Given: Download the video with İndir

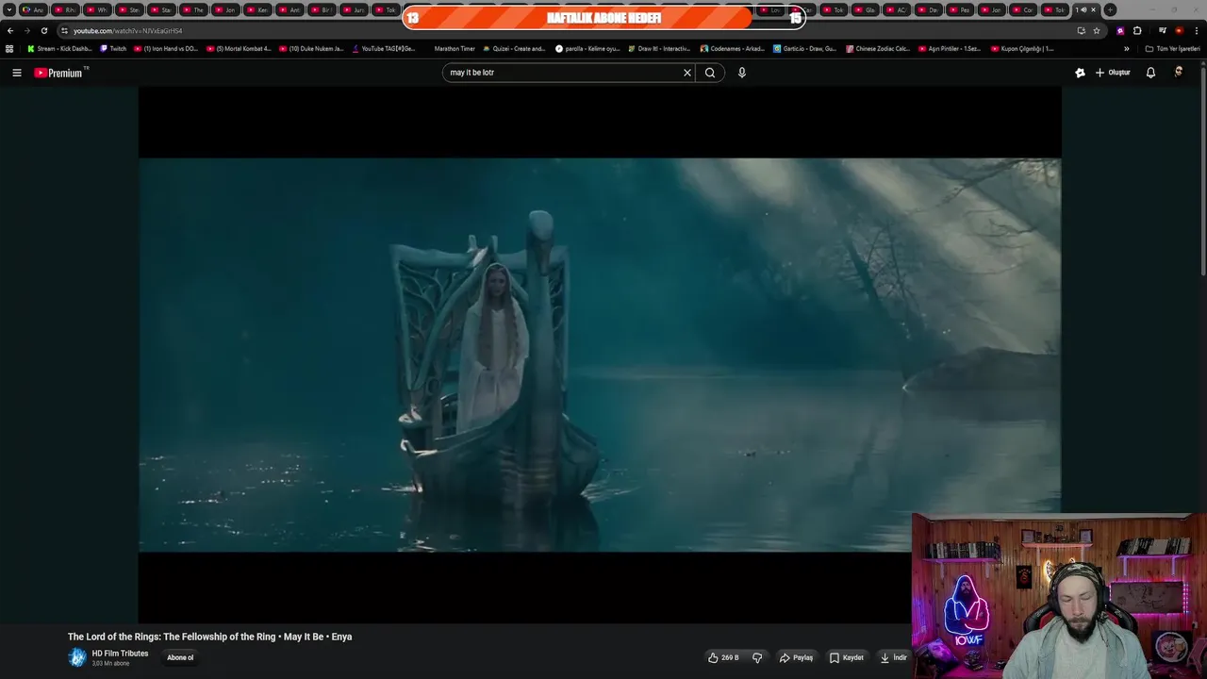Looking at the screenshot, I should [893, 657].
